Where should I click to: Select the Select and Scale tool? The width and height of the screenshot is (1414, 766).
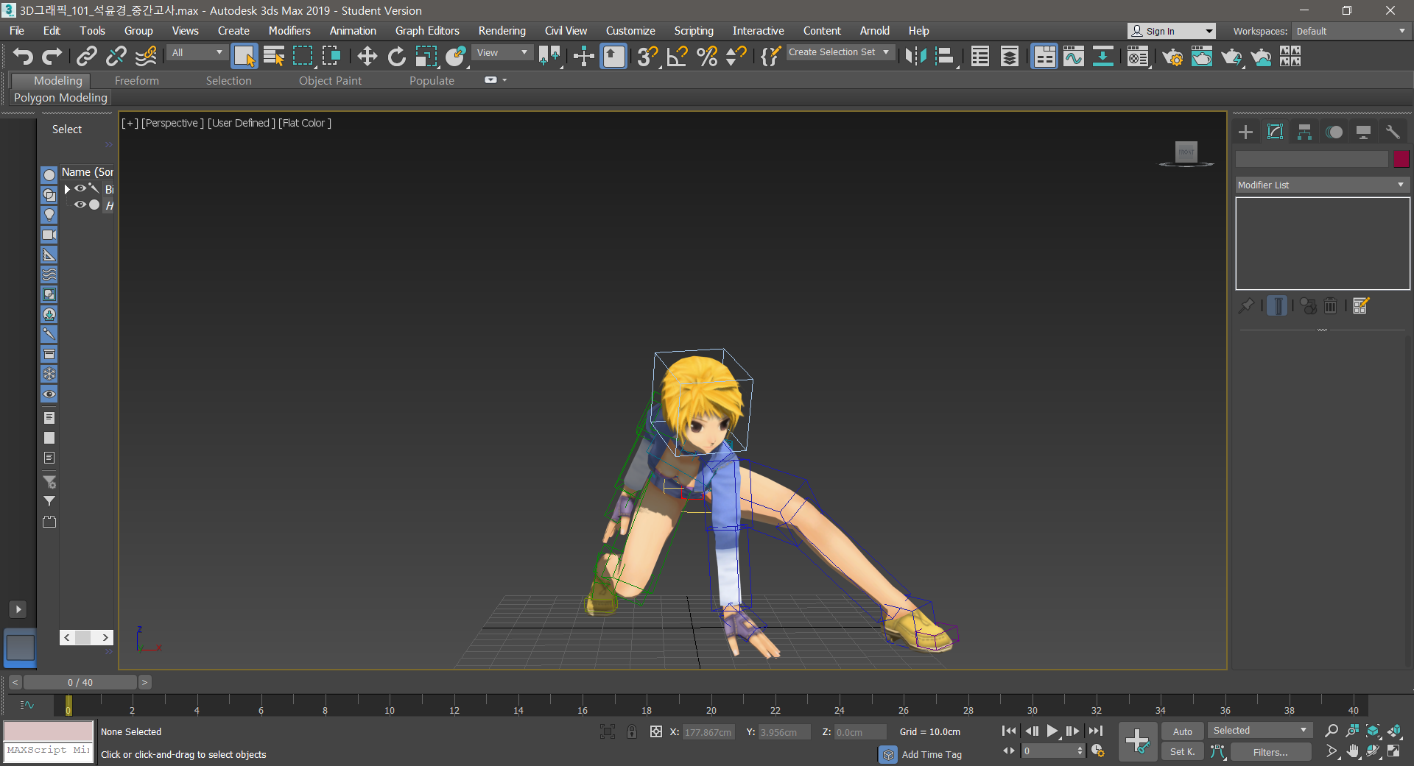point(426,57)
